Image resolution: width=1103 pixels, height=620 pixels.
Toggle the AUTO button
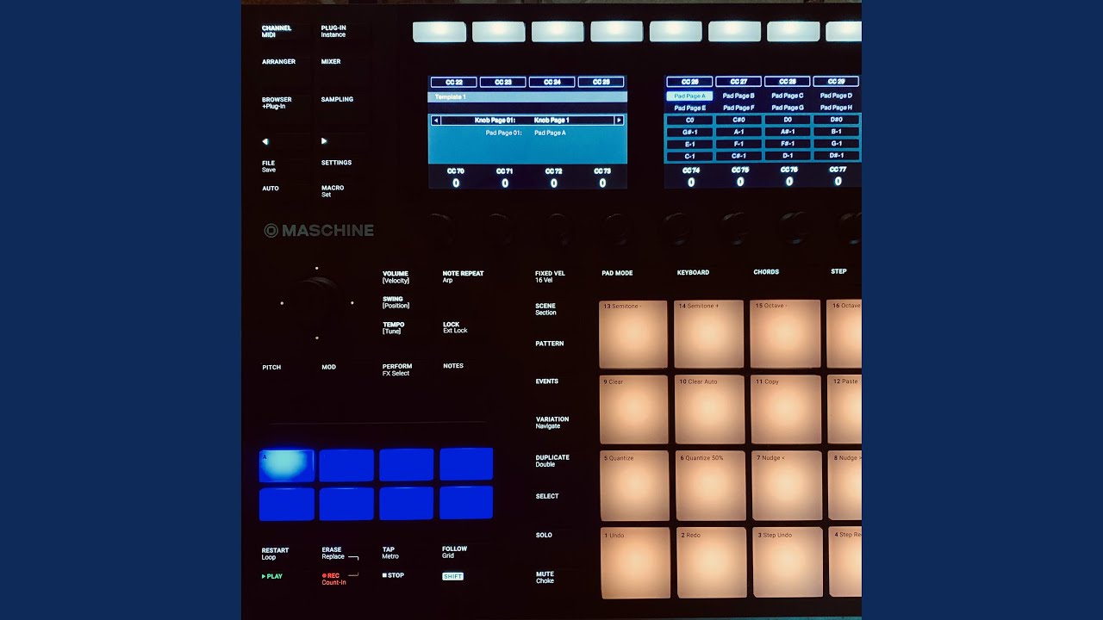point(271,188)
